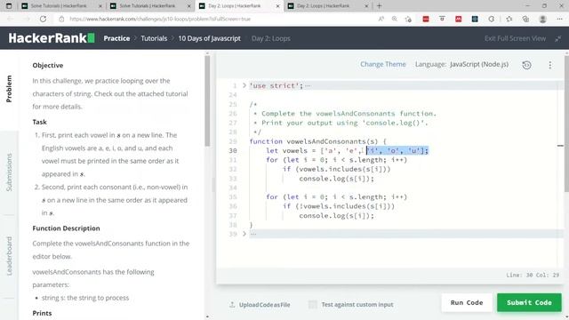
Task: Click Change Theme link
Action: pyautogui.click(x=383, y=64)
